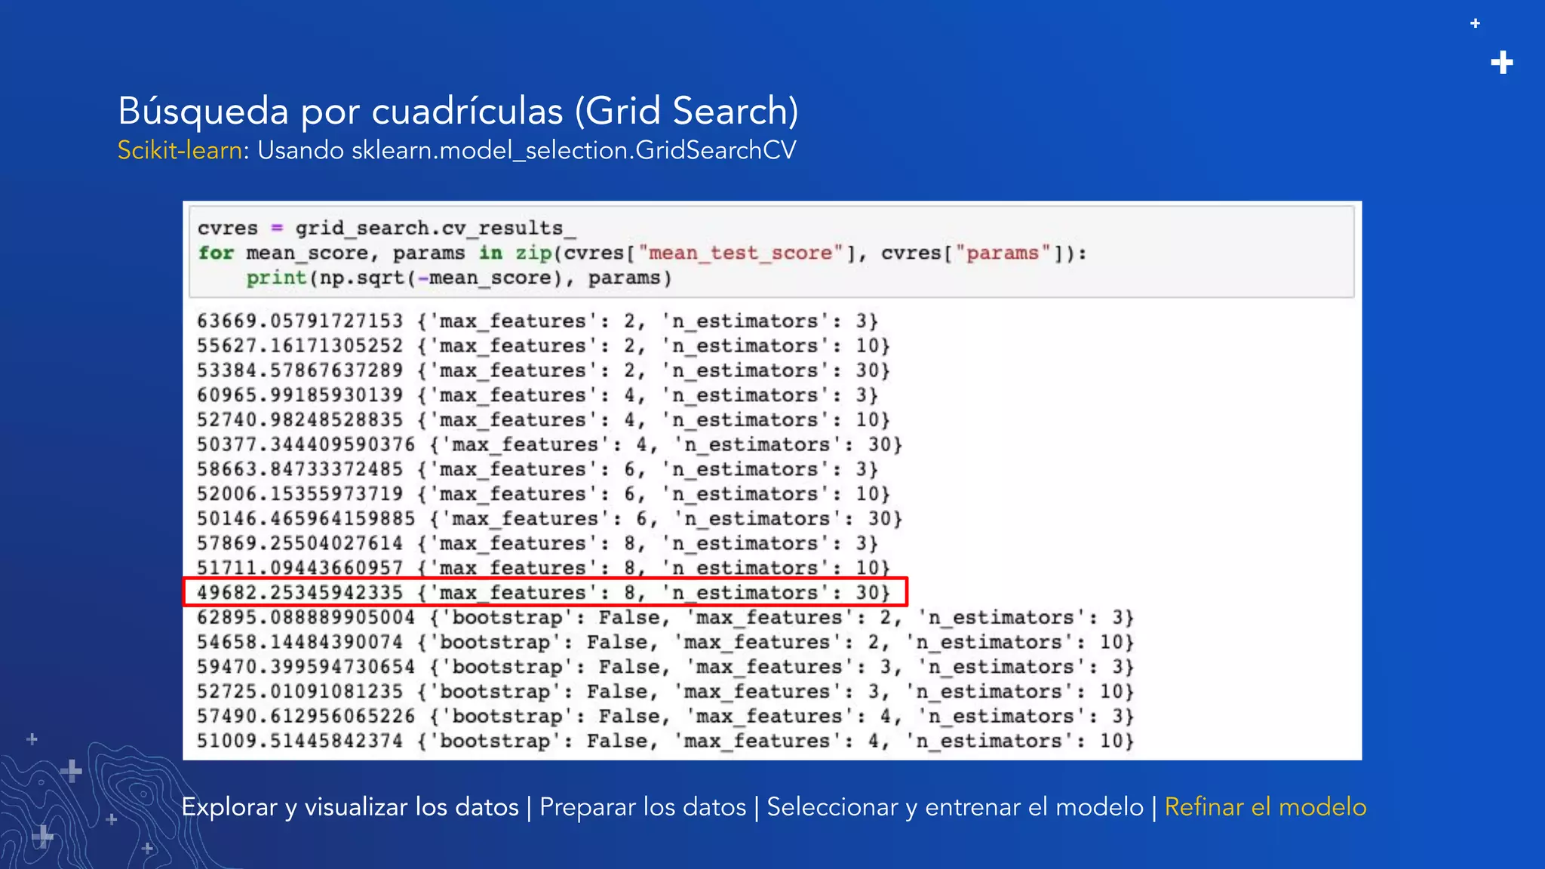
Task: Click the 'print(np.sqrt(-mean_score), params)' line
Action: point(459,278)
